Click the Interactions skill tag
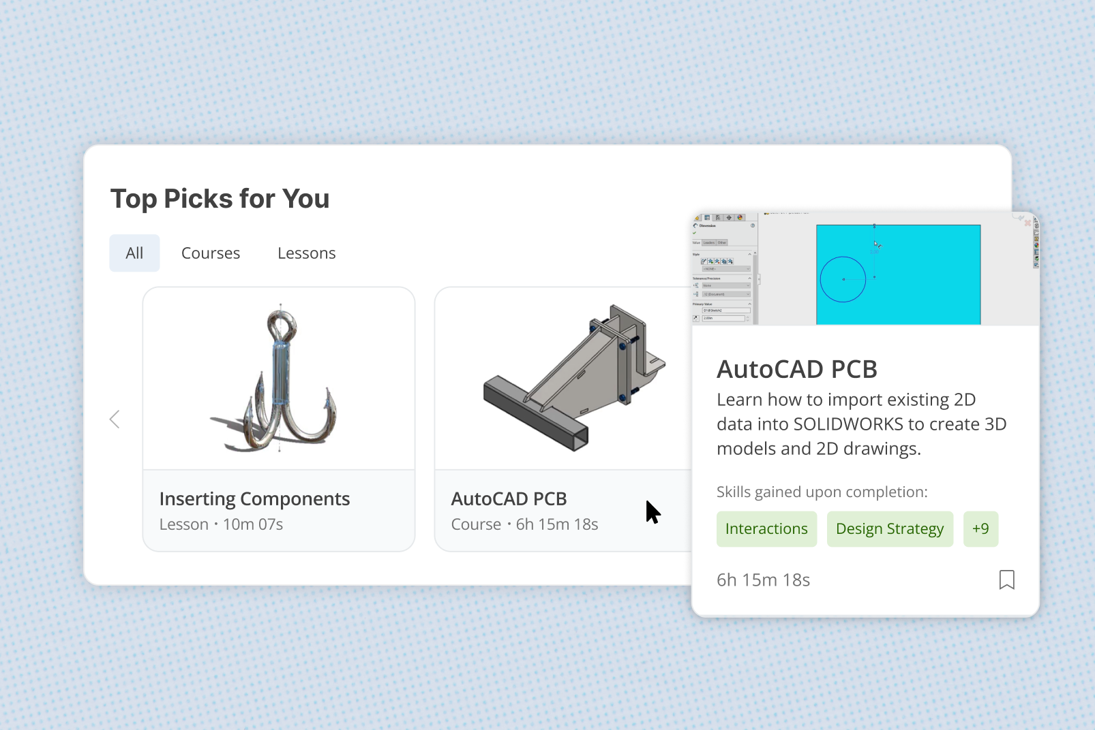The width and height of the screenshot is (1095, 730). (x=766, y=529)
